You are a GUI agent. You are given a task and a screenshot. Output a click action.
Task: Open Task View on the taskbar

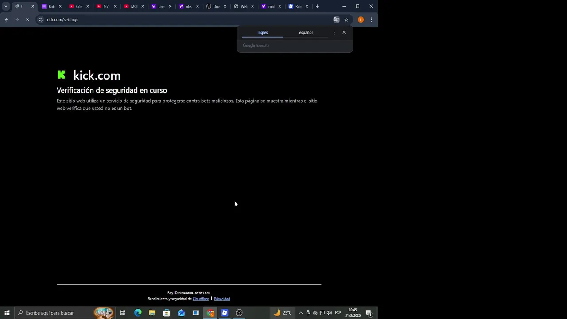(x=123, y=313)
